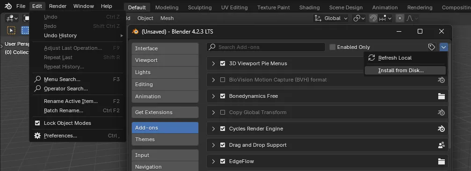
Task: Click the folder icon on Bonedynamics Free row
Action: [441, 96]
